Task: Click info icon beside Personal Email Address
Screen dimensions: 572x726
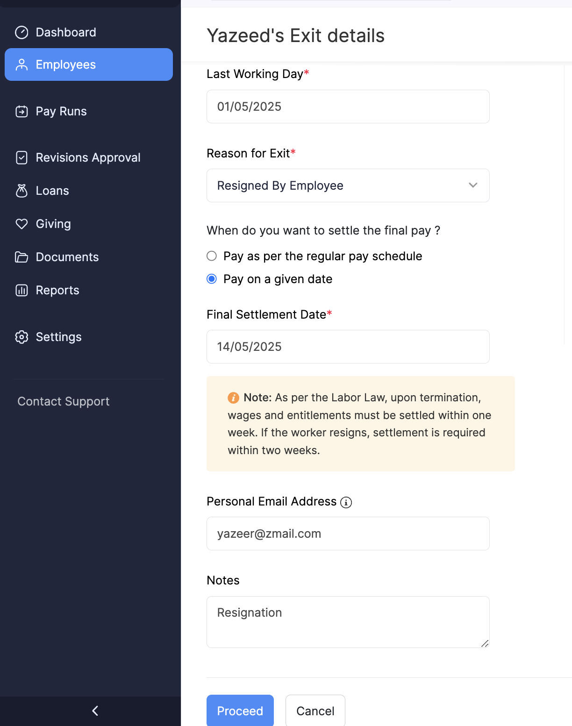Action: coord(346,502)
